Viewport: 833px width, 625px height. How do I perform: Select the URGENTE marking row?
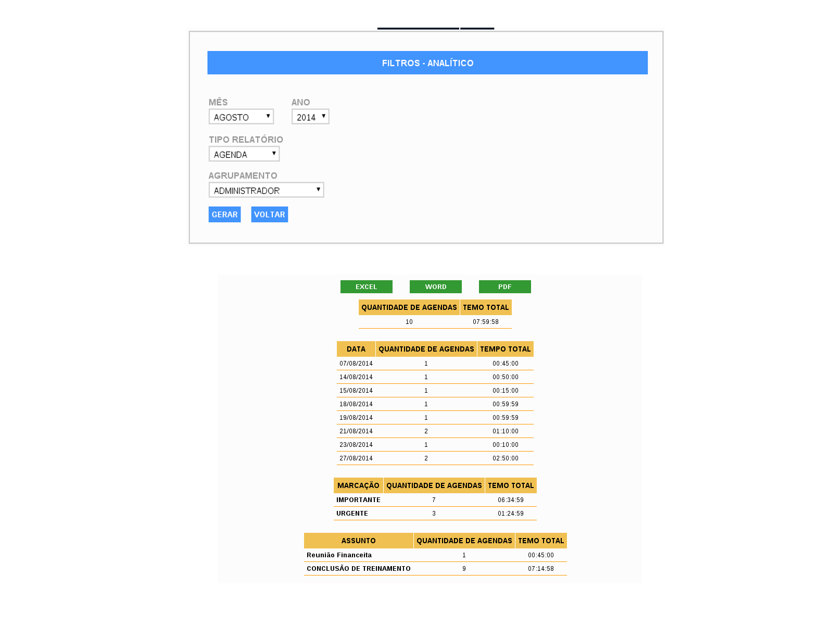[352, 514]
